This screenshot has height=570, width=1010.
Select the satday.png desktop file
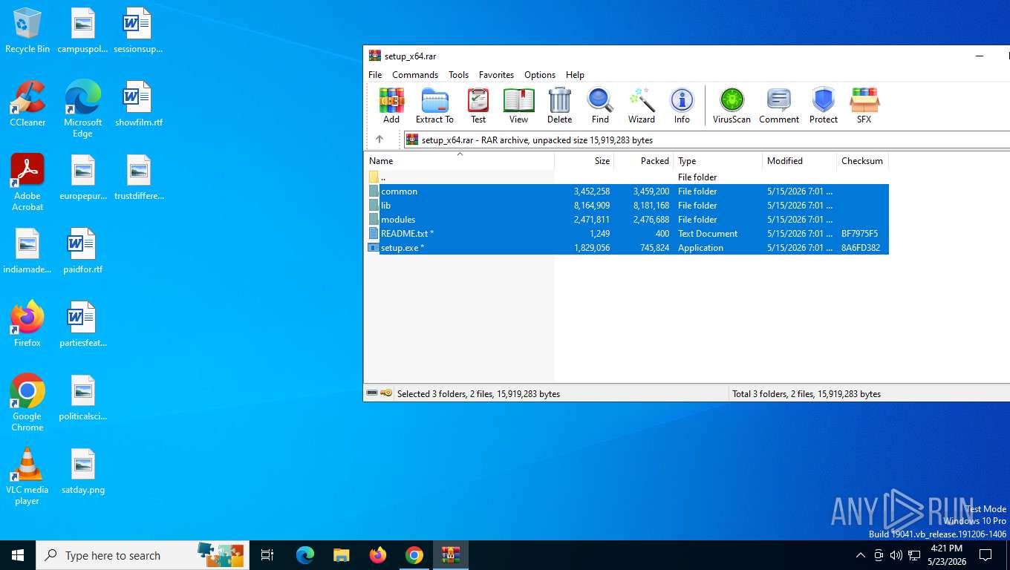[x=83, y=471]
